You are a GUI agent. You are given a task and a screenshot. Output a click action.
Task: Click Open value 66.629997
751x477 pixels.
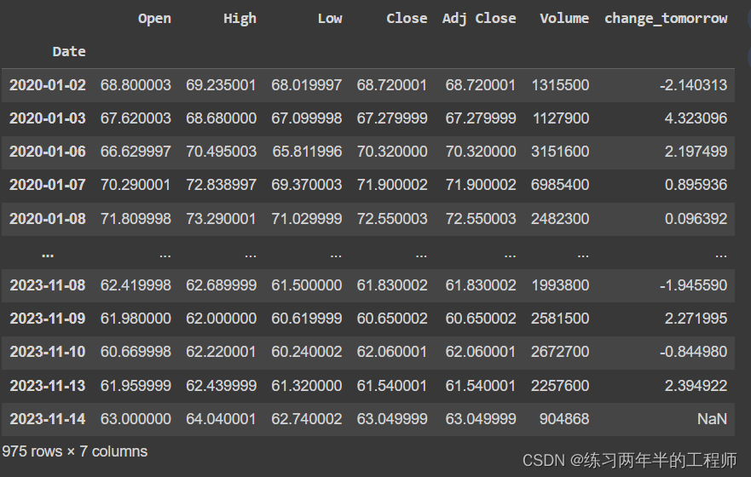coord(136,152)
